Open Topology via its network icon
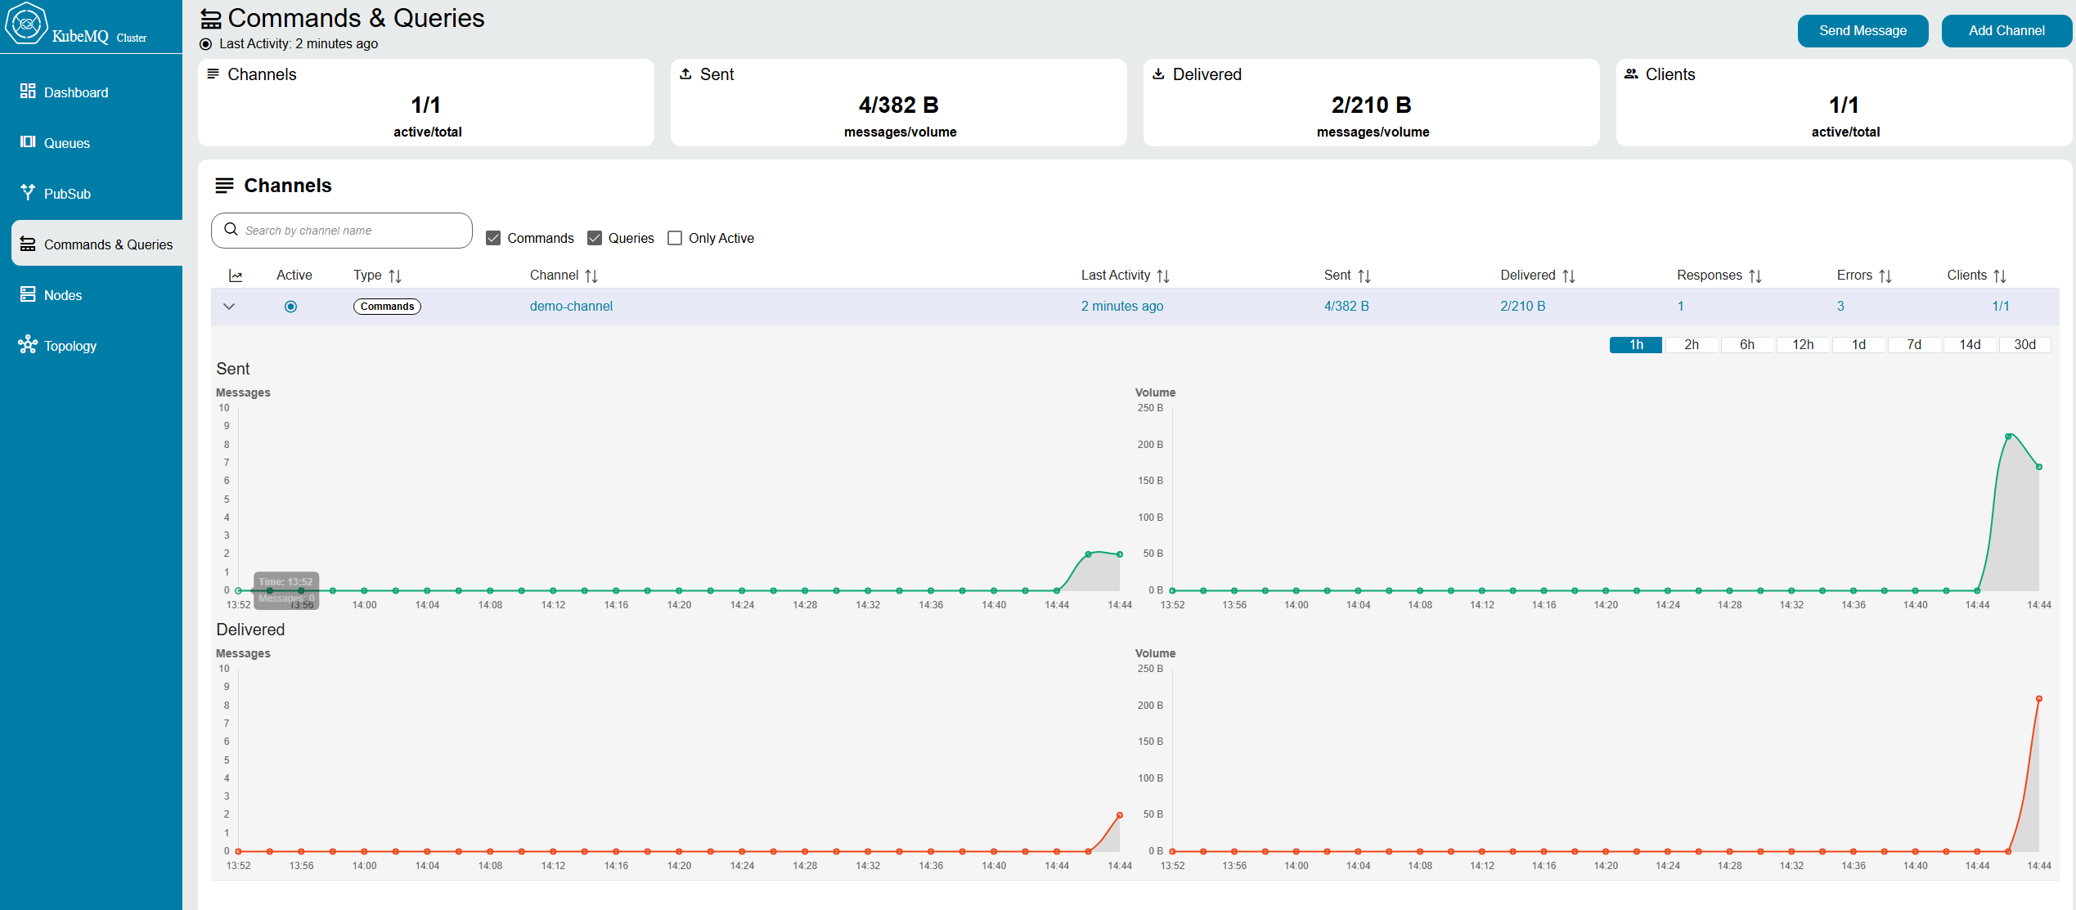 [28, 344]
